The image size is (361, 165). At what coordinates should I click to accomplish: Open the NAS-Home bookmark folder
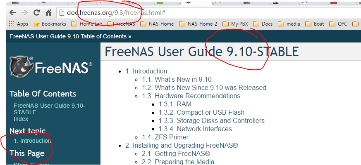(157, 24)
